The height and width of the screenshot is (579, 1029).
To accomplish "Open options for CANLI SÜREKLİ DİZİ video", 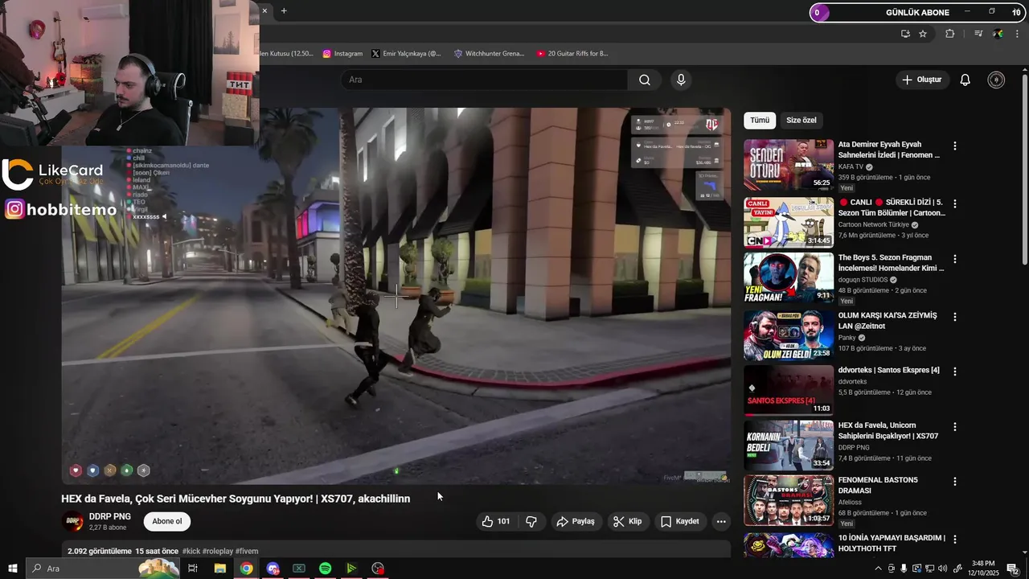I will point(955,204).
